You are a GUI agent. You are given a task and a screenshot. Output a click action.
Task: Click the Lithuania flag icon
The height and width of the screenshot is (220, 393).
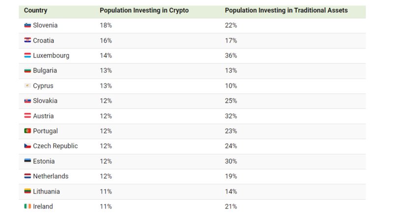[x=28, y=191]
